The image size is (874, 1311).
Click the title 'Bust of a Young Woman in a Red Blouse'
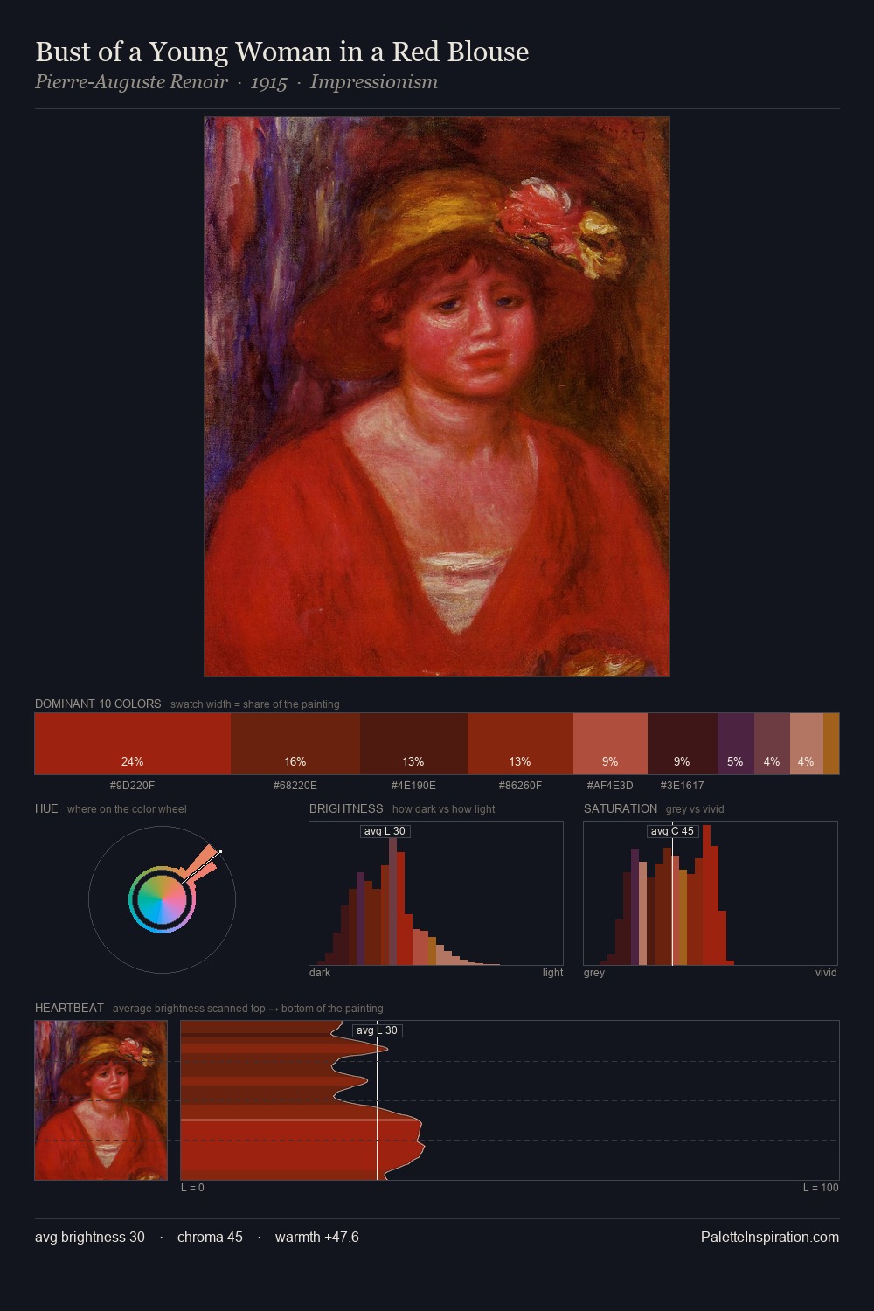(282, 52)
